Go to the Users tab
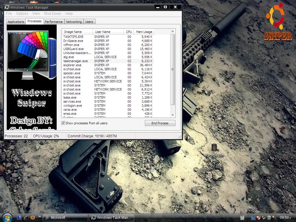Image resolution: width=296 pixels, height=222 pixels. pyautogui.click(x=89, y=22)
